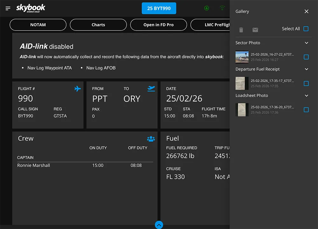Click the airplane icon in Flight card
Viewport: 318px width, 229px height.
click(x=78, y=89)
